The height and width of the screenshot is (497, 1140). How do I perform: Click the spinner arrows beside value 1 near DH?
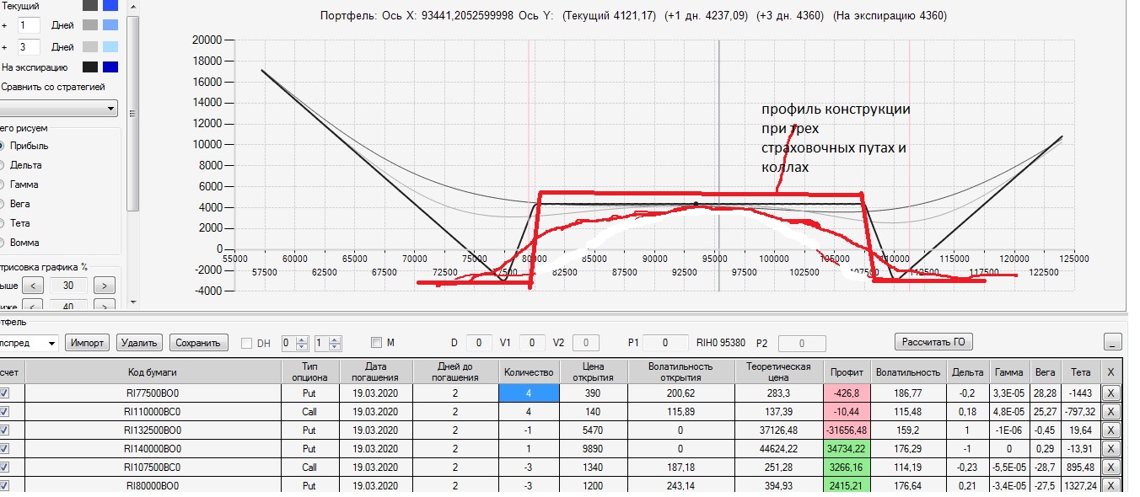(x=335, y=343)
